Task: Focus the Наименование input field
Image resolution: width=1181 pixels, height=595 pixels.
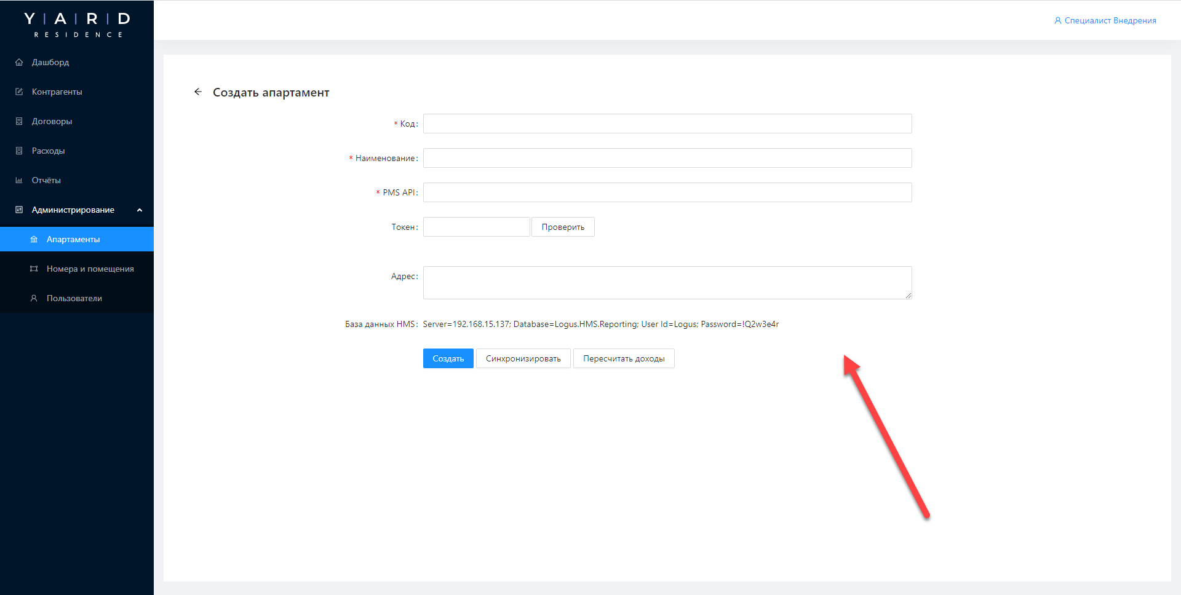Action: [x=667, y=158]
